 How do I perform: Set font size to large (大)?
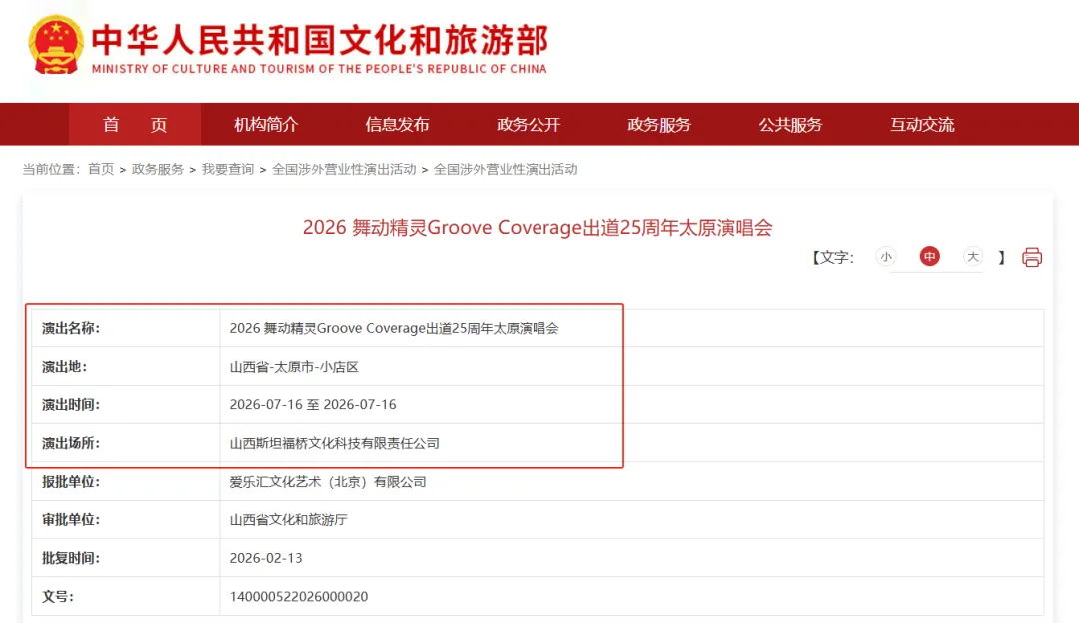[x=972, y=257]
